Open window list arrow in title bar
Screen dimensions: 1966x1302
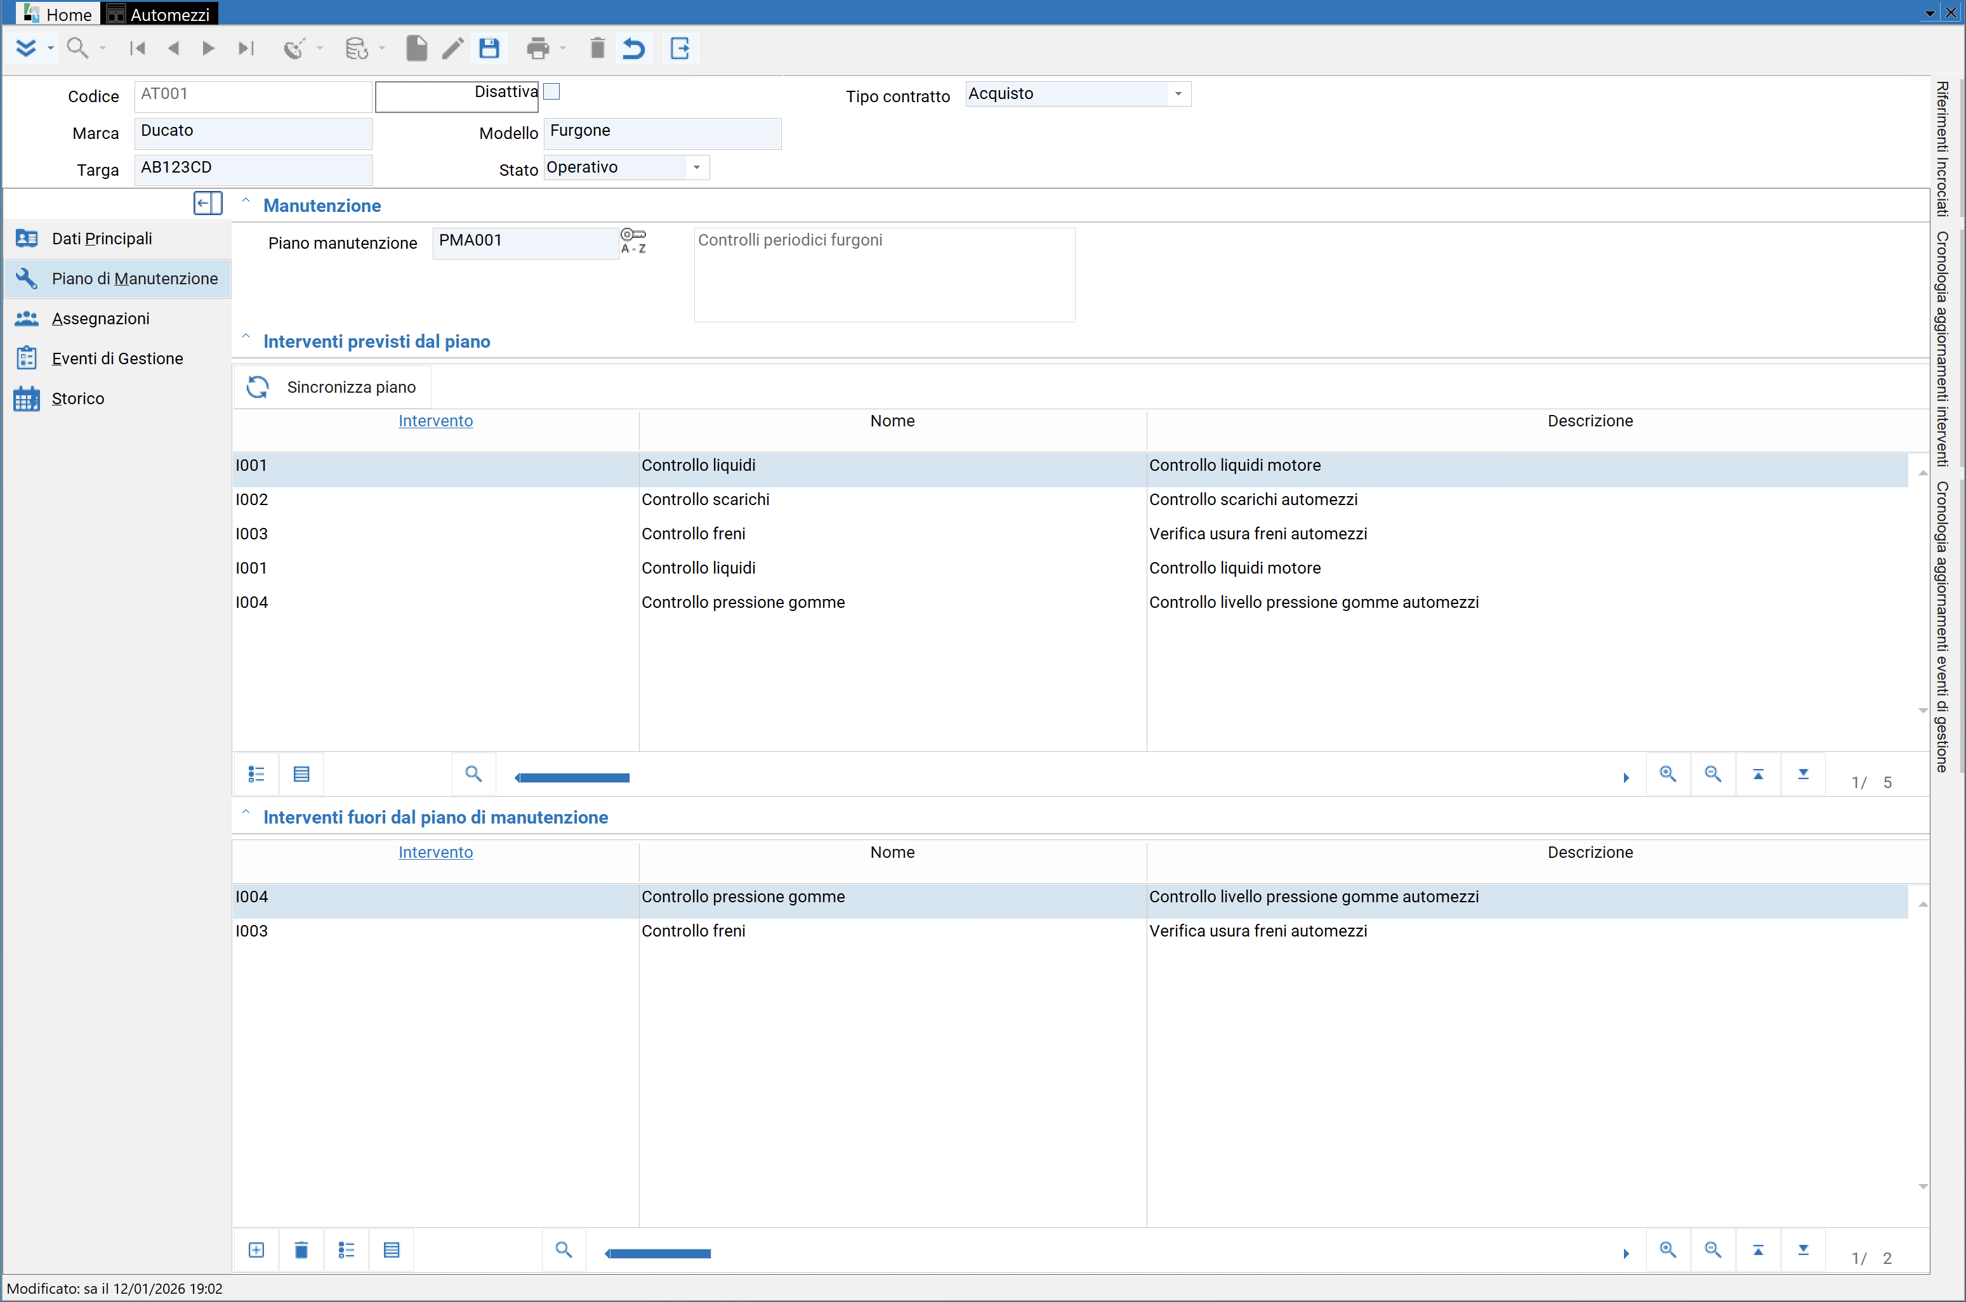[1929, 13]
